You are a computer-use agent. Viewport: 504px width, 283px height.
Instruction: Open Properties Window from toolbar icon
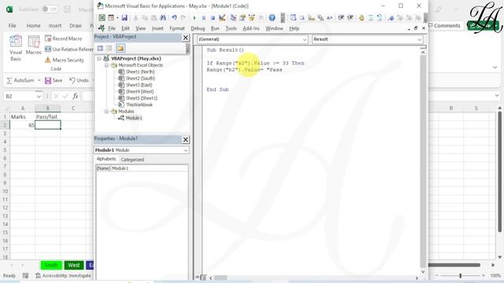coord(243,18)
